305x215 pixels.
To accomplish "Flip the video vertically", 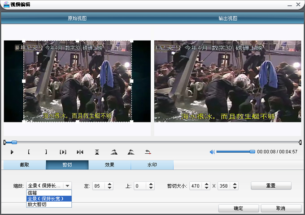I will (97, 152).
